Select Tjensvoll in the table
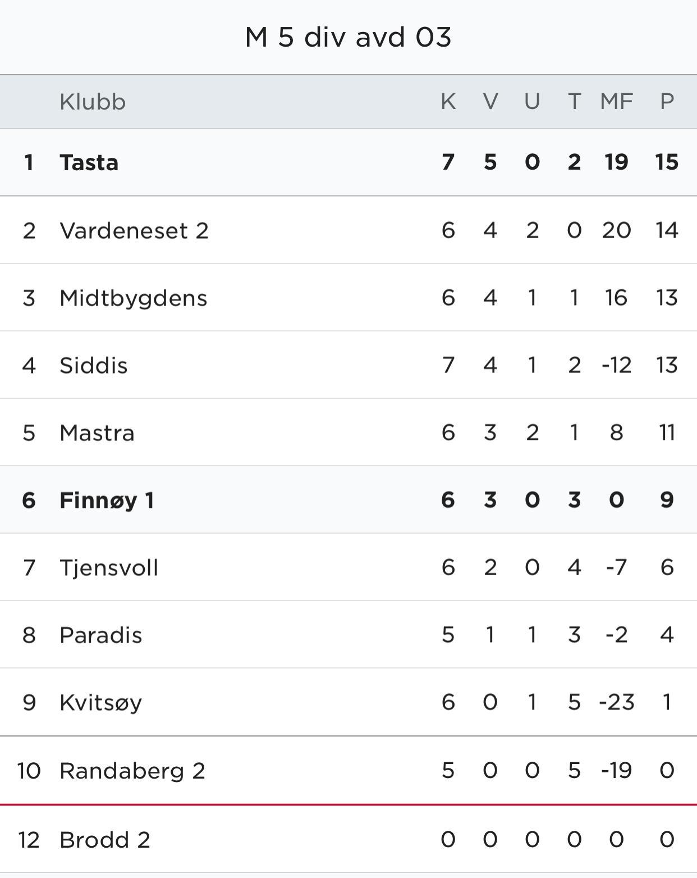The image size is (697, 878). [x=109, y=568]
